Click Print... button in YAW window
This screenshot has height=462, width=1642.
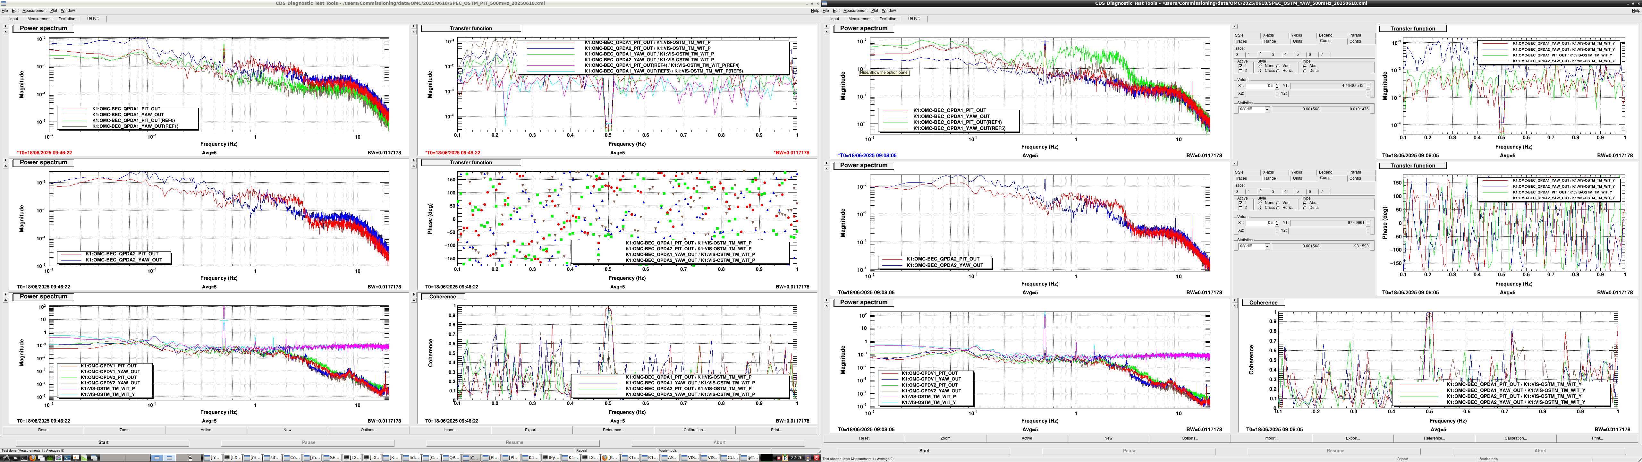coord(1597,438)
